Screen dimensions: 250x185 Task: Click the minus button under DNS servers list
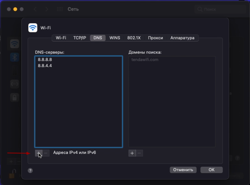tap(46, 153)
